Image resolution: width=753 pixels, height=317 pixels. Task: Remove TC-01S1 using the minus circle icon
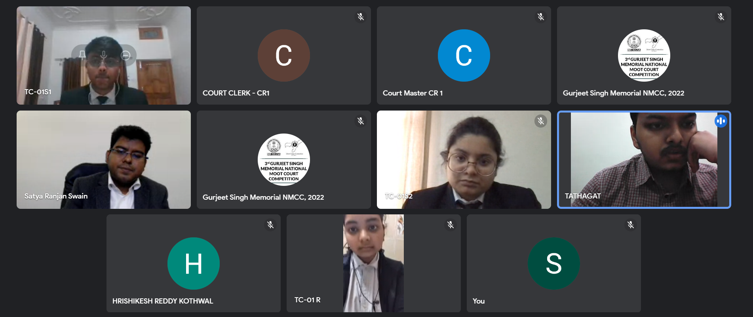tap(125, 55)
